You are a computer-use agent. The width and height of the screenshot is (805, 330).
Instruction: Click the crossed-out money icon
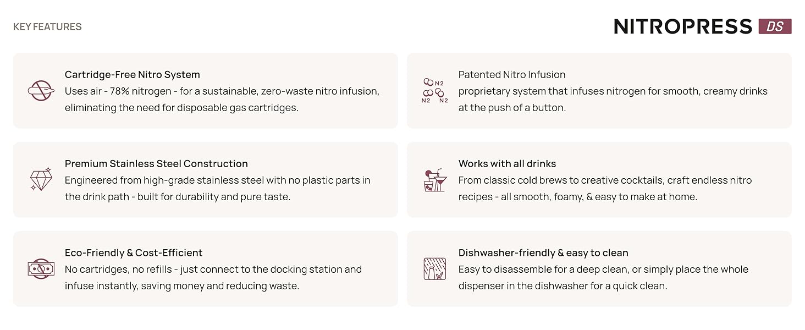click(41, 268)
